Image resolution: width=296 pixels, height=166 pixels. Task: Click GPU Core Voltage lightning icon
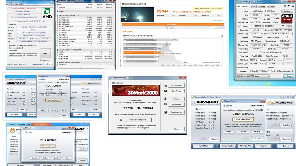[x=57, y=26]
